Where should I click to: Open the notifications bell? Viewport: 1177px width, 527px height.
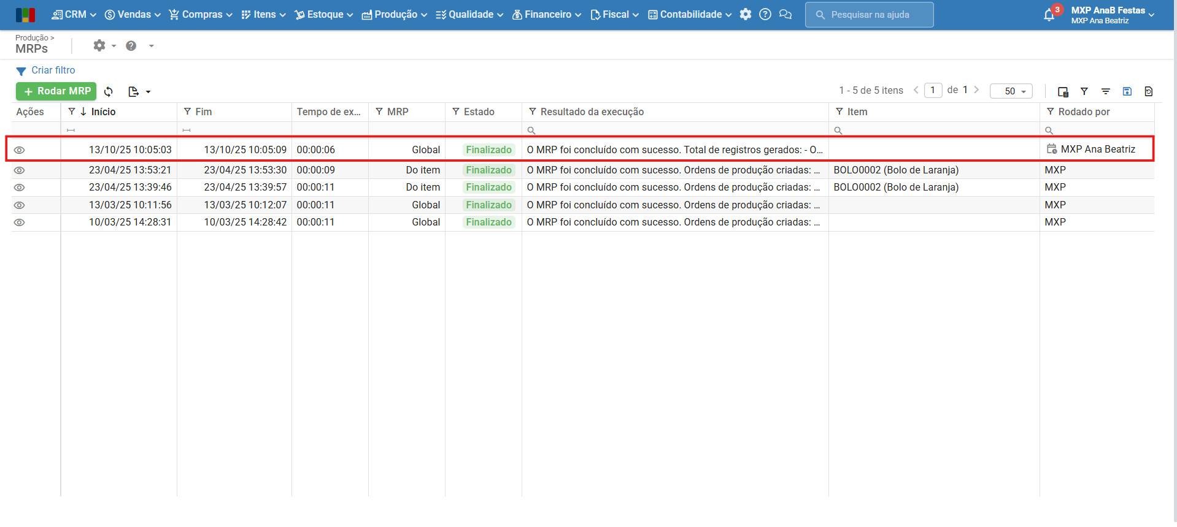coord(1049,15)
